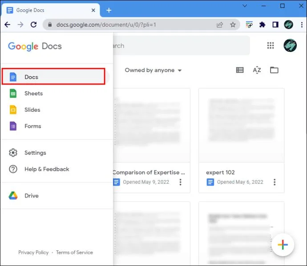Open the Comparison of Expertise document thumbnail

[x=152, y=125]
